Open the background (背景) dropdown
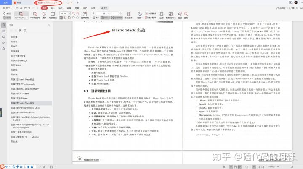 click(x=140, y=15)
